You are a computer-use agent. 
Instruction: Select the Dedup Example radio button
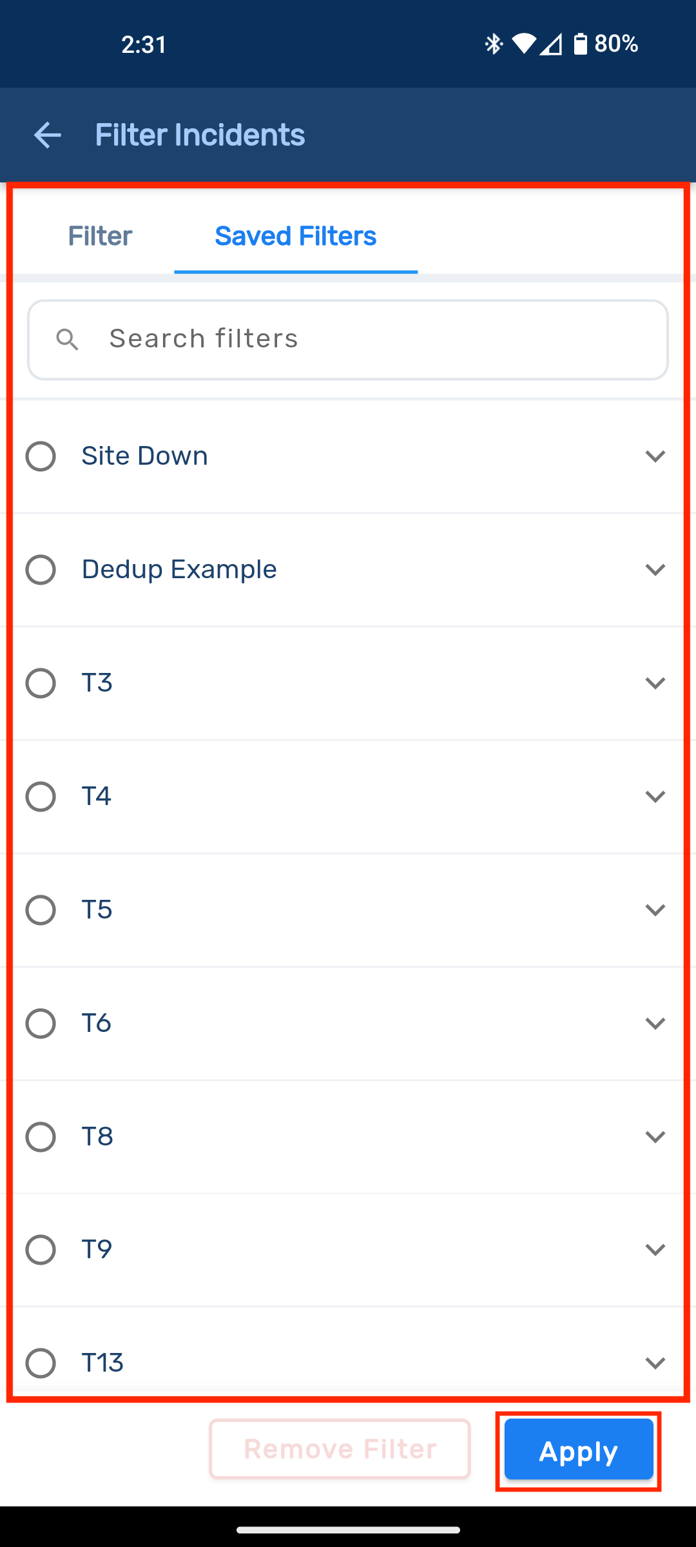[41, 570]
